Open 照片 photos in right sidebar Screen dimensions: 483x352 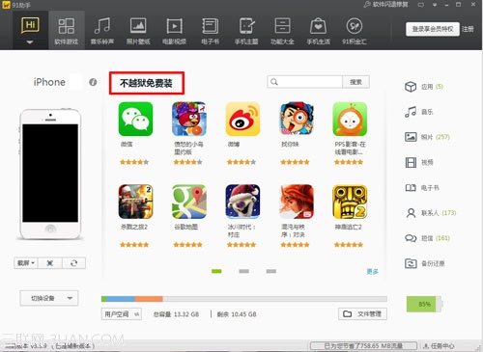(x=427, y=137)
